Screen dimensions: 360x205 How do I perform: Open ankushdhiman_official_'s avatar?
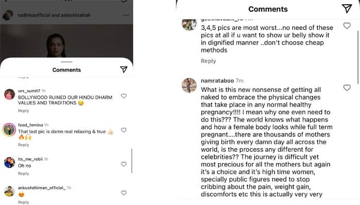point(9,191)
